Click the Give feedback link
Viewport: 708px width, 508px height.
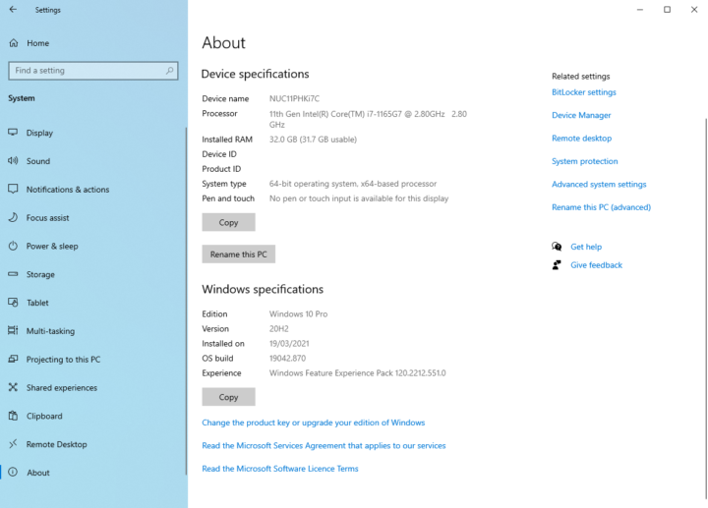[x=596, y=265]
